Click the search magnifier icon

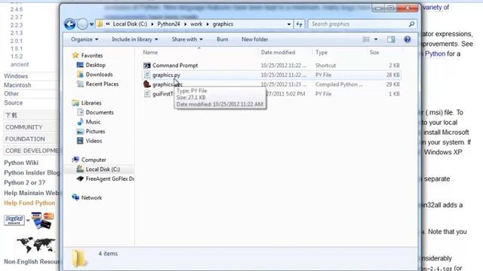click(411, 24)
